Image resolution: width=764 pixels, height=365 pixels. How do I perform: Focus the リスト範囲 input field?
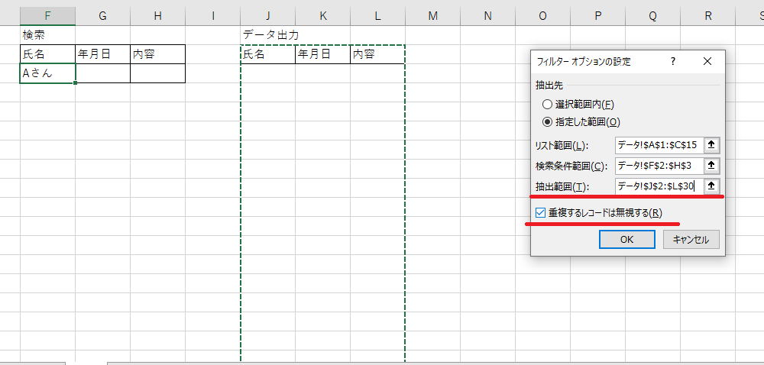(660, 145)
